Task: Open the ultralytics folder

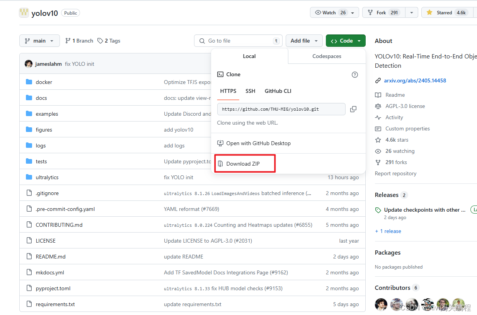Action: 47,177
